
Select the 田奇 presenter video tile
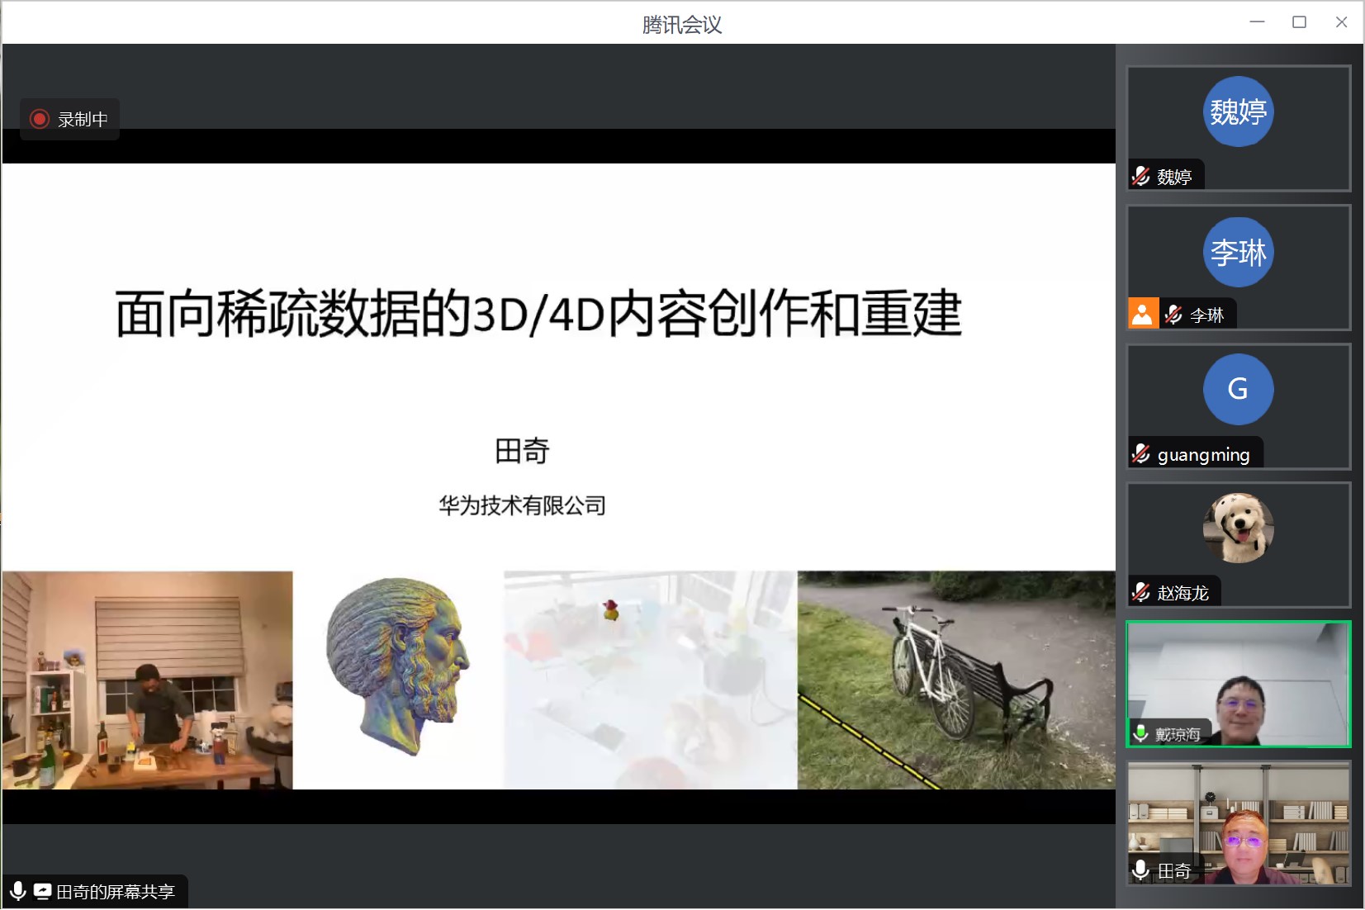1238,823
